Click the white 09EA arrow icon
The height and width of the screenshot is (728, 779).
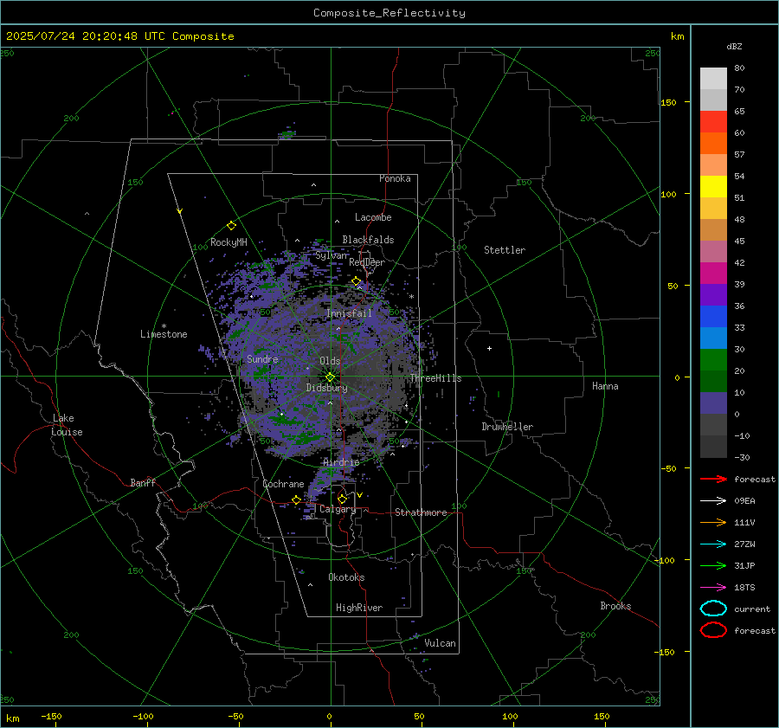[713, 500]
